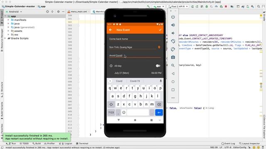This screenshot has height=149, width=266.
Task: Click the red Stop button in toolbar
Action: (226, 7)
